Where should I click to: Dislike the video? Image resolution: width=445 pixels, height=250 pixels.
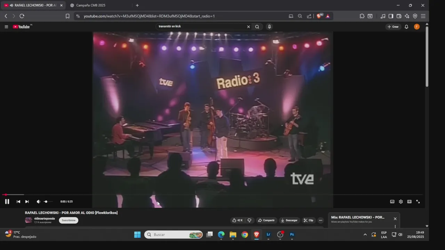click(x=250, y=220)
